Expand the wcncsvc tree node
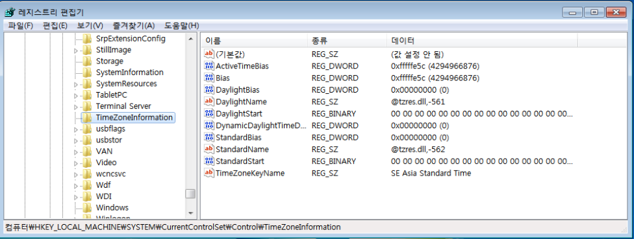The height and width of the screenshot is (239, 634). 76,174
